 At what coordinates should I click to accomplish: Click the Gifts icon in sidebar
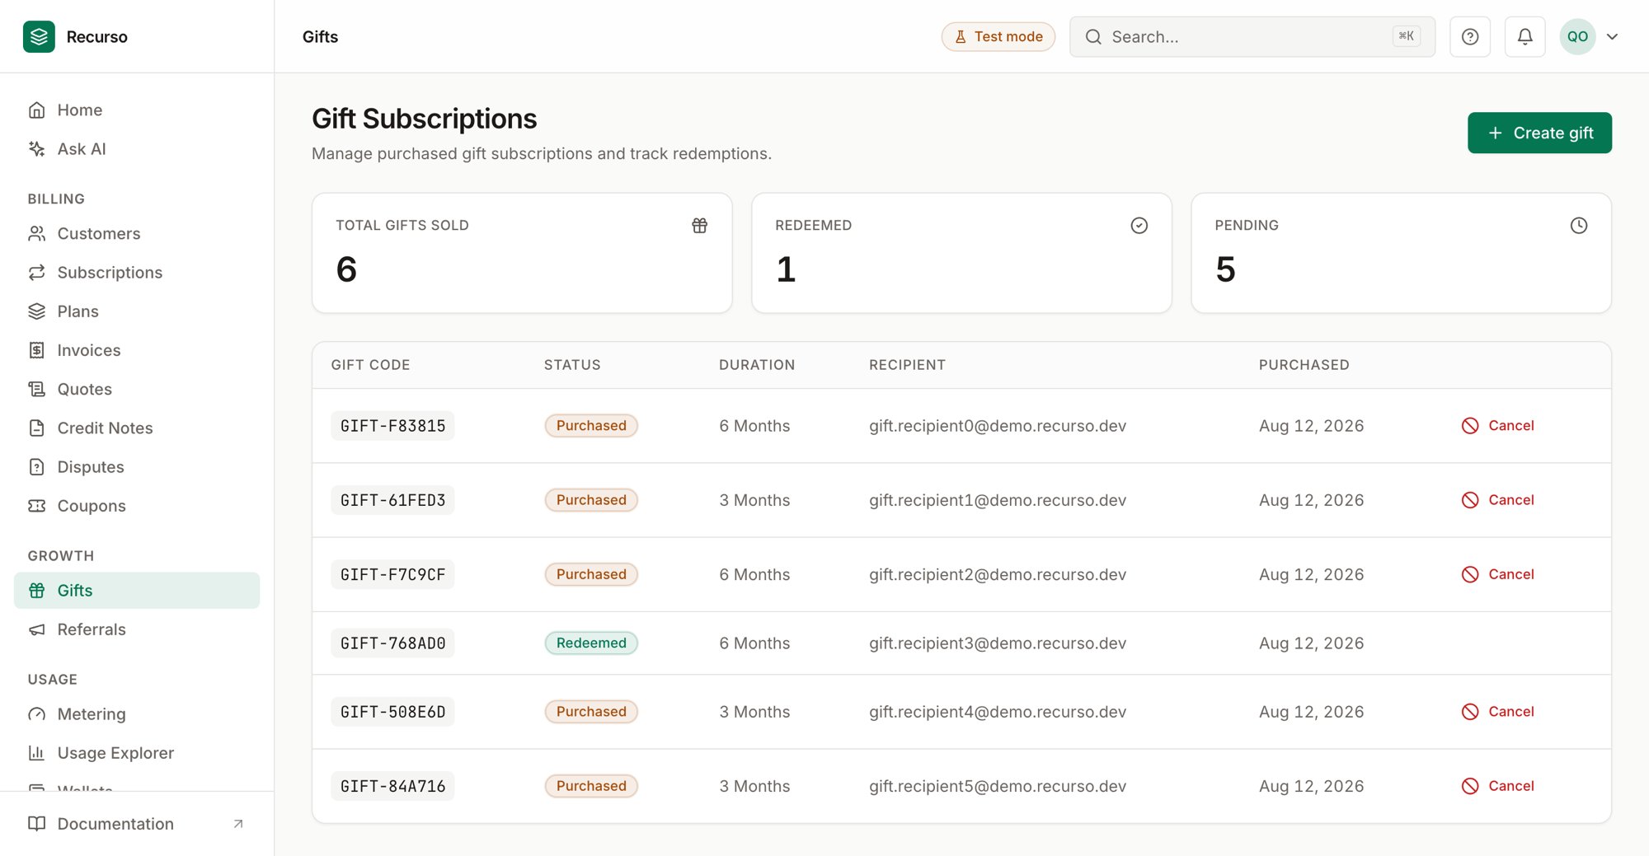pyautogui.click(x=36, y=591)
